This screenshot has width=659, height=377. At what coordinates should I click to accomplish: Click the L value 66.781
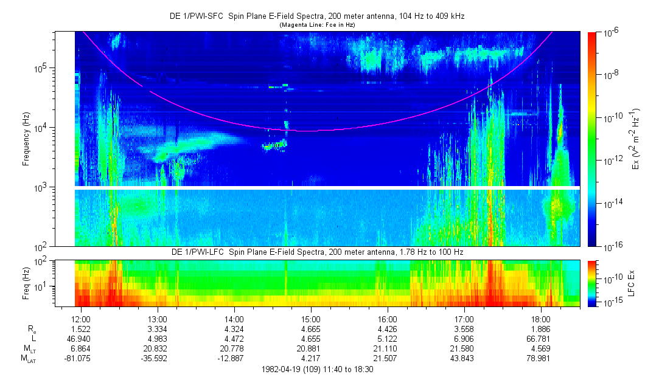click(x=541, y=339)
